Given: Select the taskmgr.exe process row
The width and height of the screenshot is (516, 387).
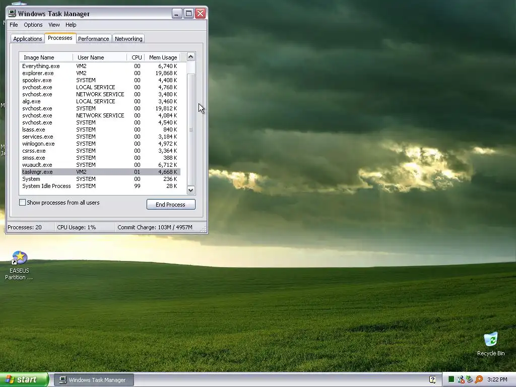Looking at the screenshot, I should pyautogui.click(x=101, y=172).
